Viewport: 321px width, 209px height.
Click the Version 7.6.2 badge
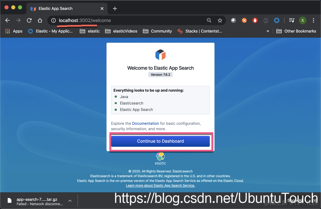tap(160, 75)
